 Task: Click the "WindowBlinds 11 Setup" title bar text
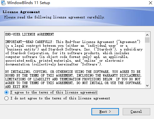(28, 3)
